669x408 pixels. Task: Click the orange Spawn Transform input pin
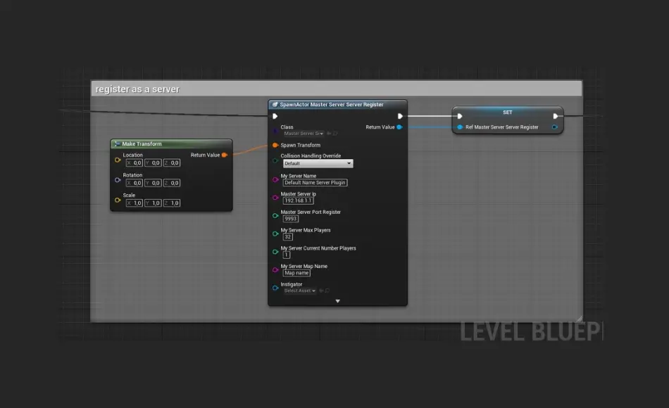(x=275, y=145)
